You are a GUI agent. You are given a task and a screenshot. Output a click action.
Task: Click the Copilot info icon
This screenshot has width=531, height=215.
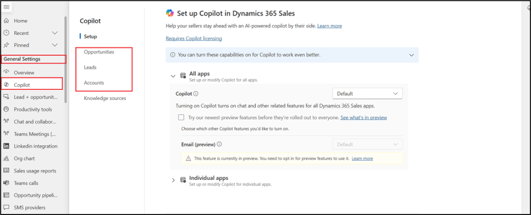point(196,94)
